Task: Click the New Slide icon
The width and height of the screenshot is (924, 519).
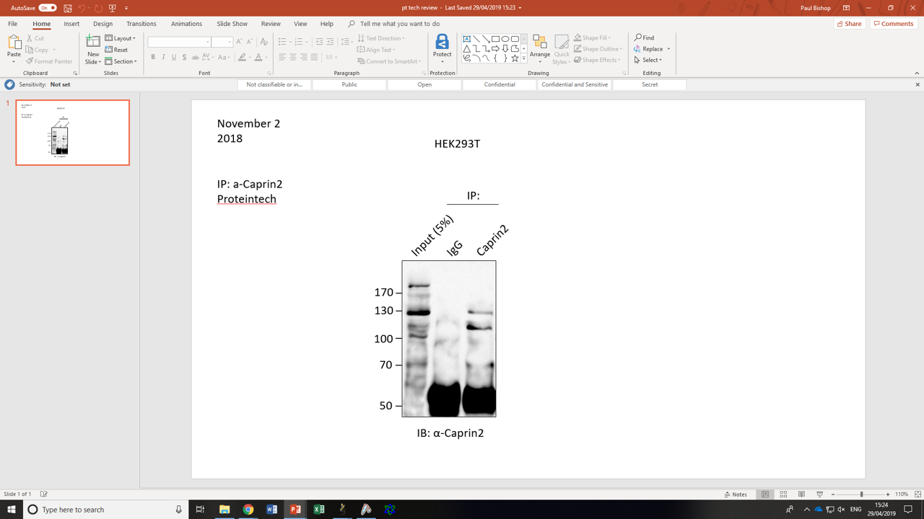Action: pos(93,43)
